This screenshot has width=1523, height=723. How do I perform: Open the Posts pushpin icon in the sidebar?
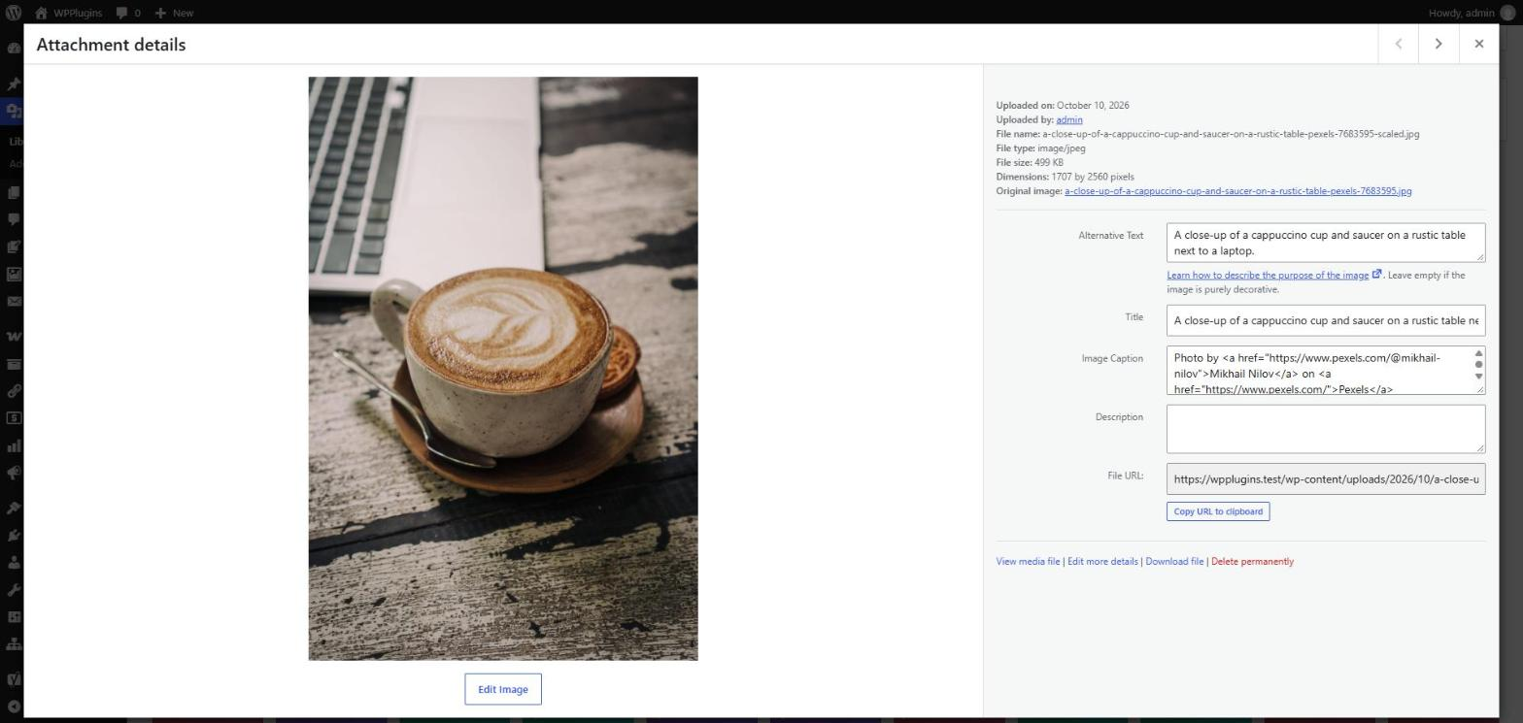[14, 84]
